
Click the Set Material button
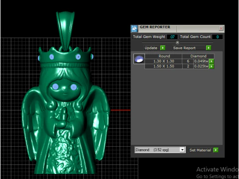tap(200, 150)
